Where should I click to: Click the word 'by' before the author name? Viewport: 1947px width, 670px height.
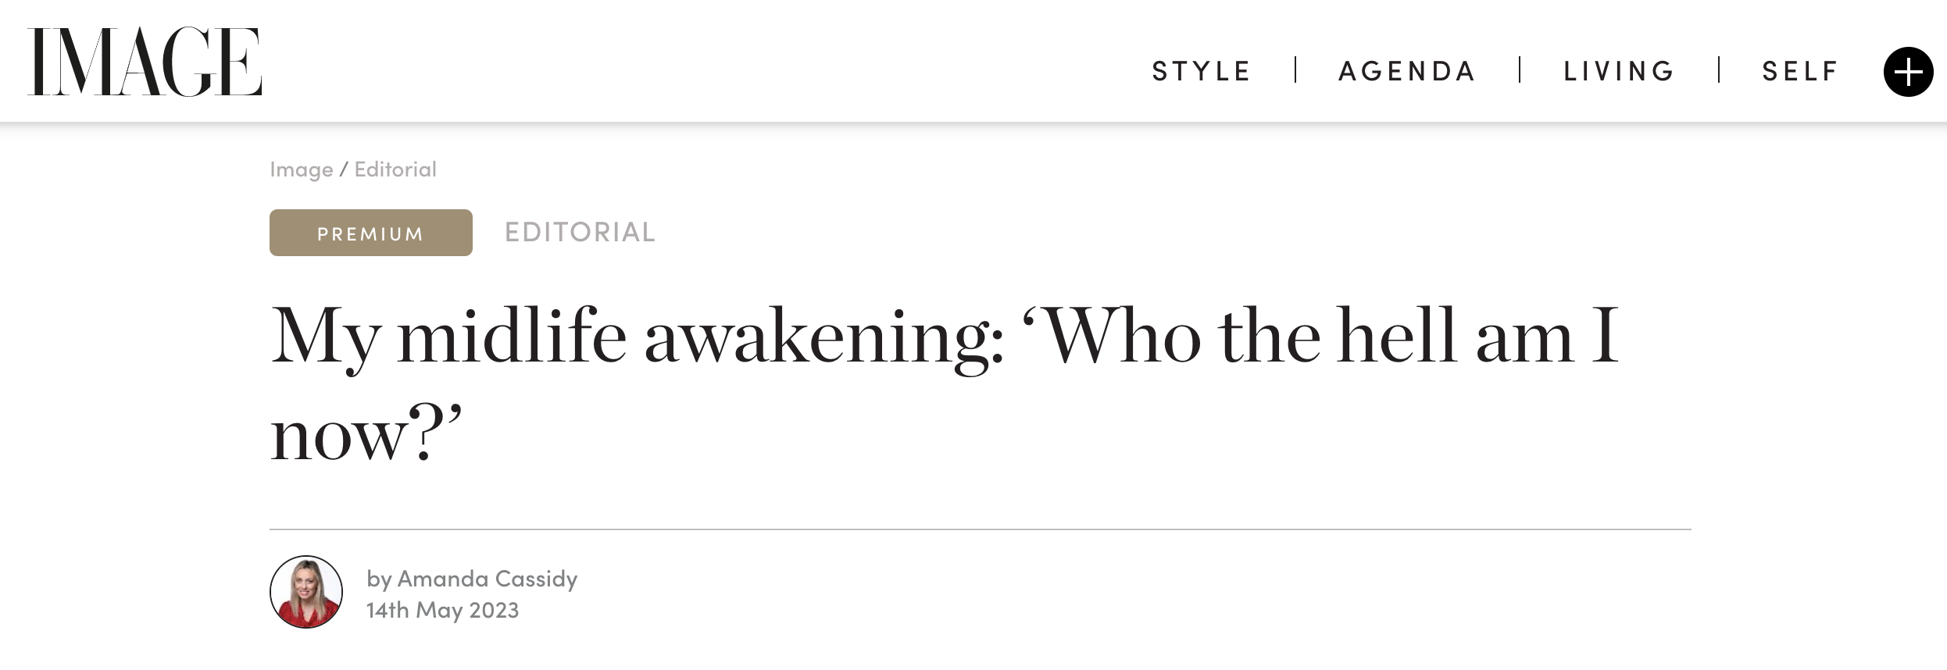tap(379, 579)
